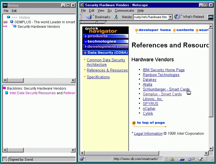Open References & Resources sidebar link

(x=107, y=70)
